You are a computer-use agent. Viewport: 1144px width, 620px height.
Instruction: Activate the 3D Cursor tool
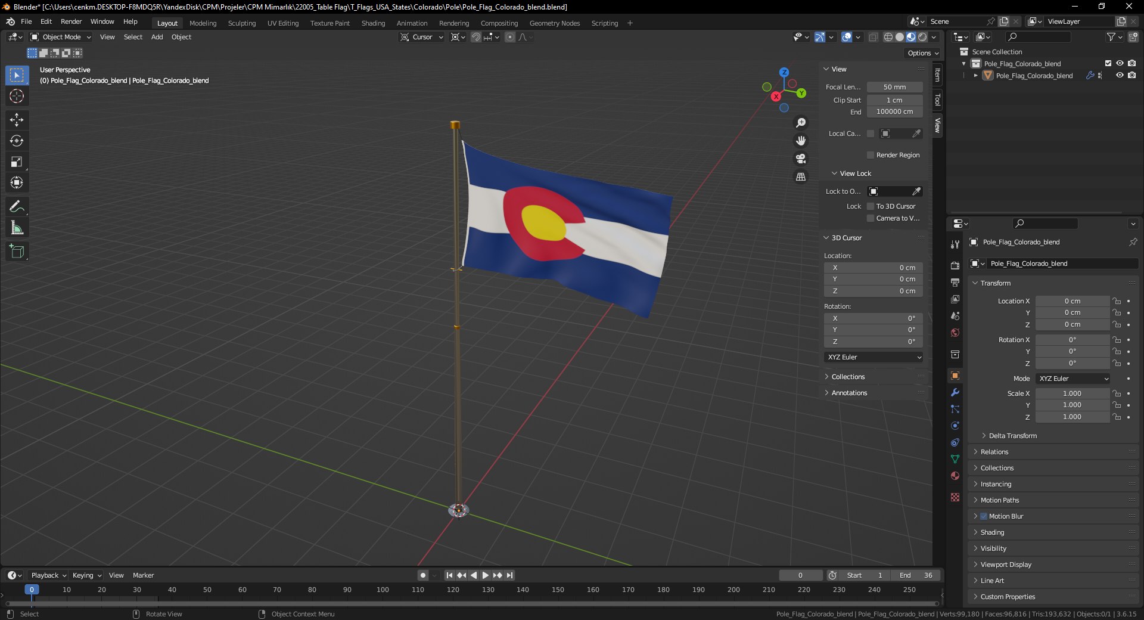tap(17, 96)
